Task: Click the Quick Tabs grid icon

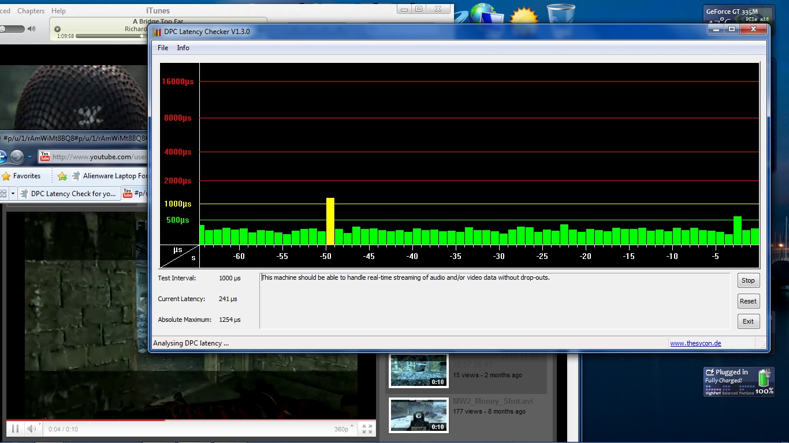Action: point(3,194)
